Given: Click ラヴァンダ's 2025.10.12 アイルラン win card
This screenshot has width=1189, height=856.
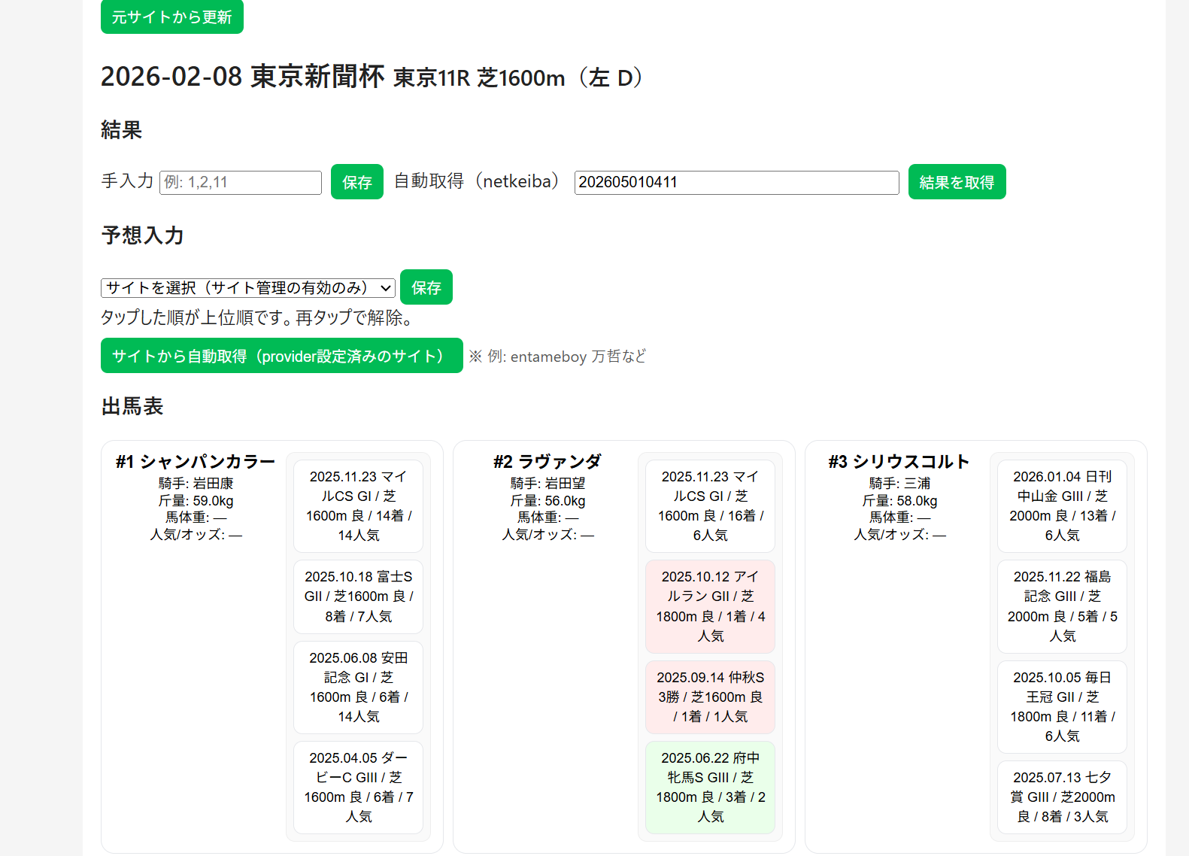Looking at the screenshot, I should [710, 606].
